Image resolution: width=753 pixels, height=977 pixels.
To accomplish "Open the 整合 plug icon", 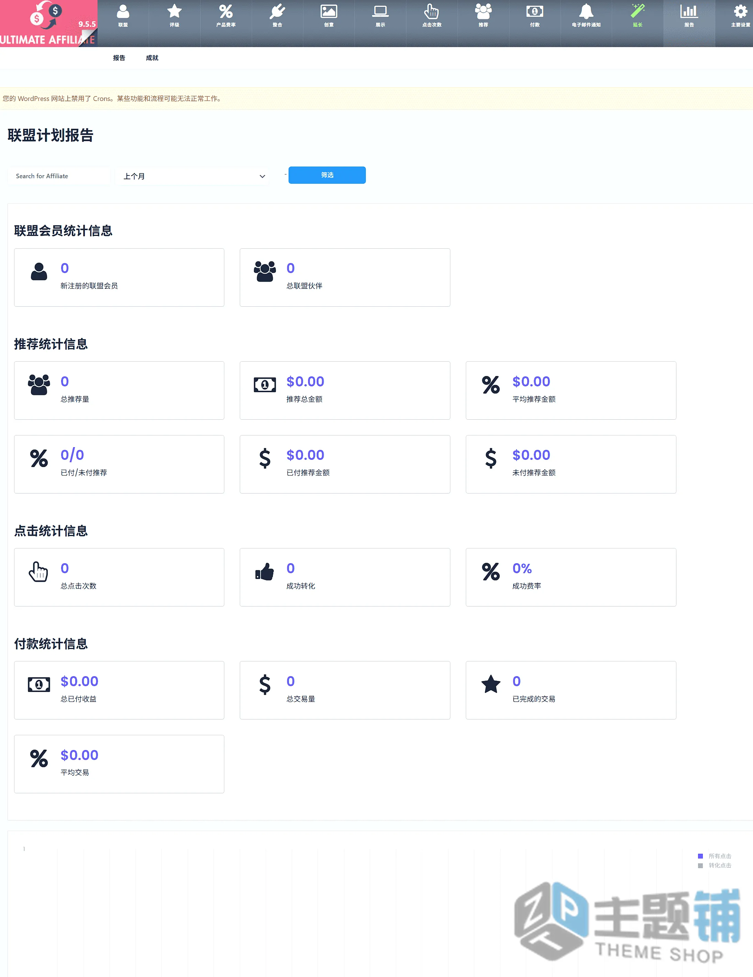I will (x=278, y=11).
